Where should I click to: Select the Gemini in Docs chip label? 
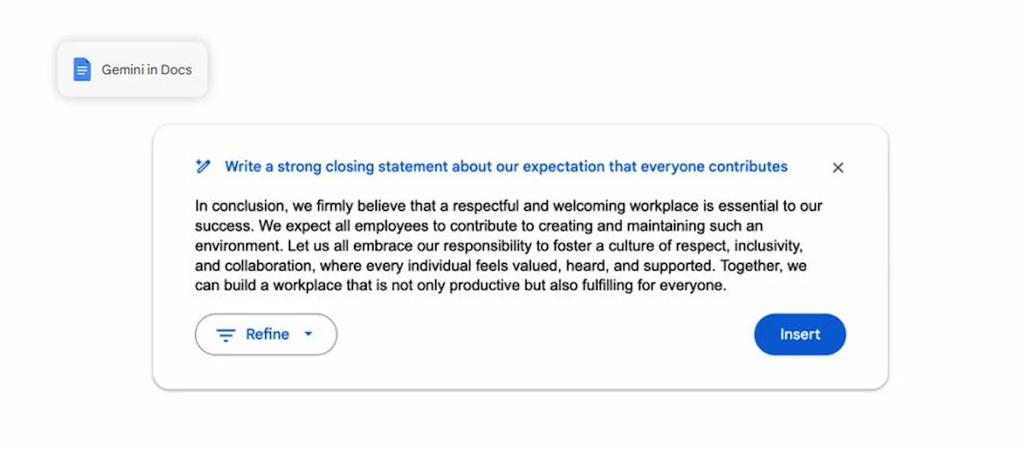tap(147, 70)
